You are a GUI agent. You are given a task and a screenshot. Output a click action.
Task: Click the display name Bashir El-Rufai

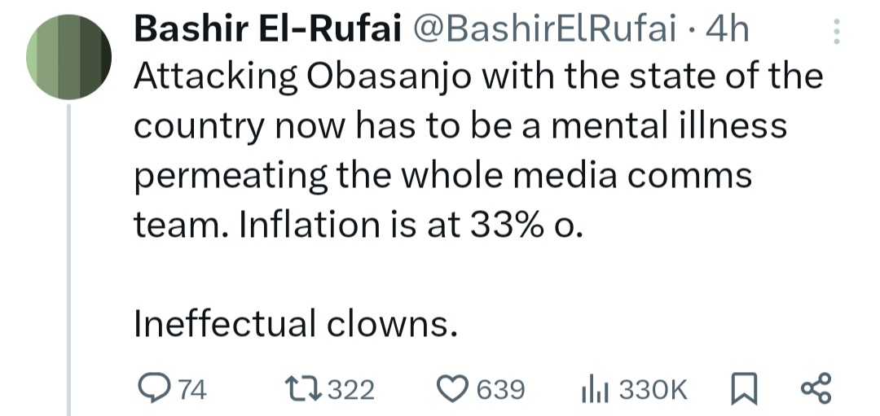[267, 30]
